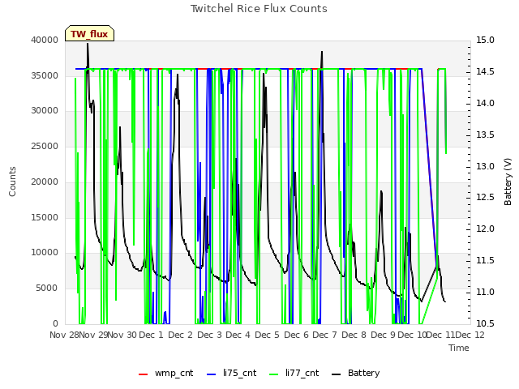Click the 25000 tick on Counts axis
The image size is (519, 389).
tap(45, 146)
